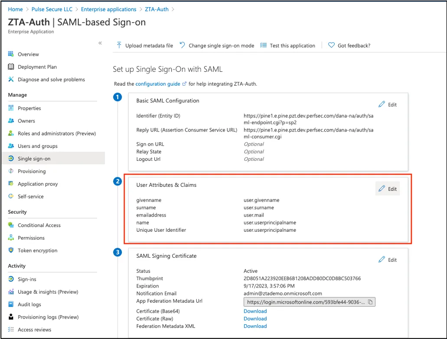Click the Identifier (Entity ID) URL value
Screen dimensions: 447x339
tap(308, 119)
